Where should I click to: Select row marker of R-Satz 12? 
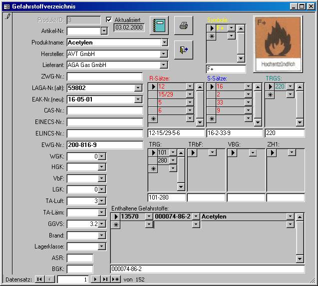coord(153,86)
